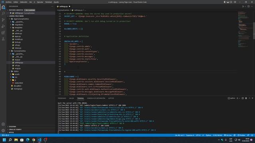
Task: Switch to PROBLEMAS panel tab
Action: pos(62,98)
